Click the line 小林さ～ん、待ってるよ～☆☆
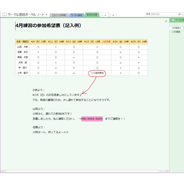This screenshot has height=184, width=184. [50, 132]
